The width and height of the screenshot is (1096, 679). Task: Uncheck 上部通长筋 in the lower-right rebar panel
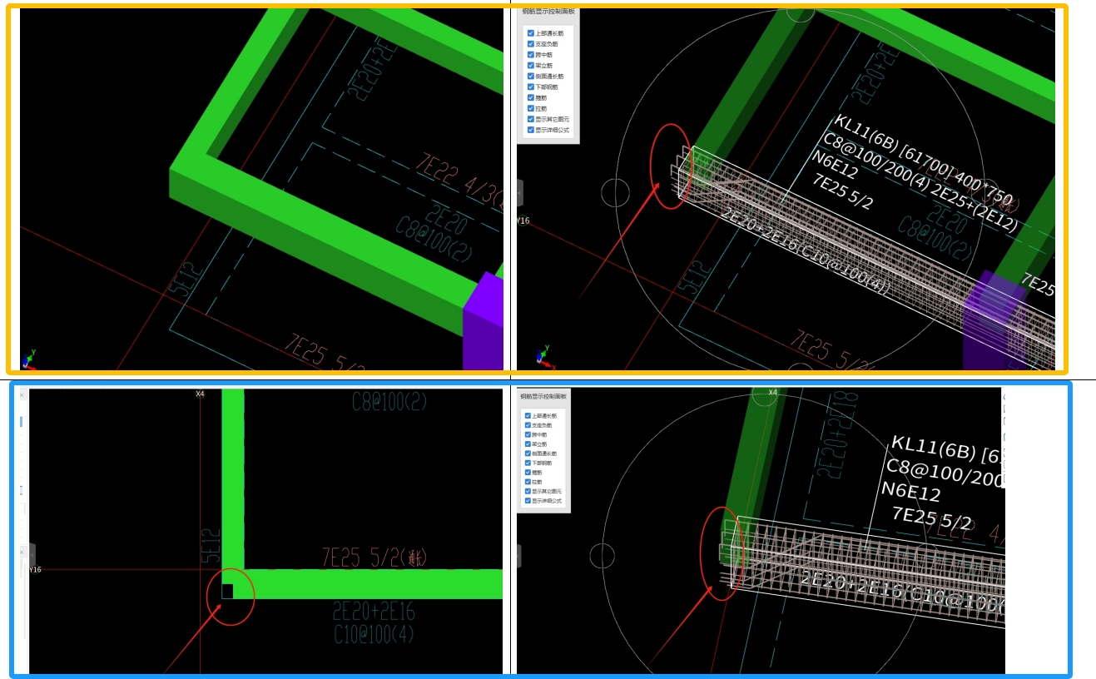pyautogui.click(x=528, y=415)
